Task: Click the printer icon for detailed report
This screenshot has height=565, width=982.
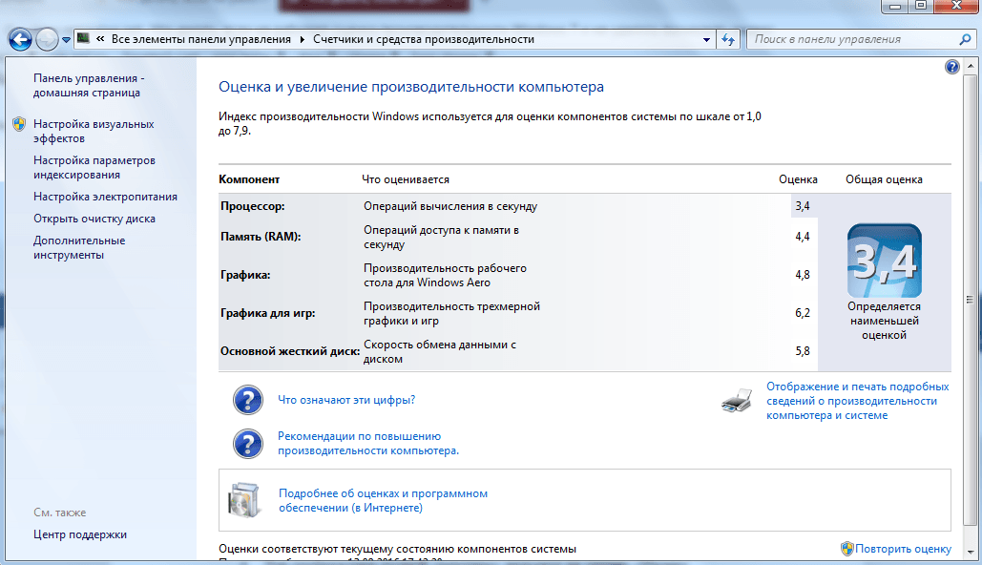Action: [738, 402]
